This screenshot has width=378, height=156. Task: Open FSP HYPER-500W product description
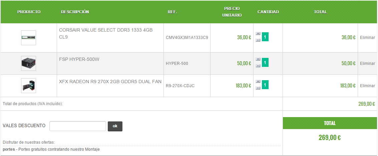pyautogui.click(x=79, y=59)
